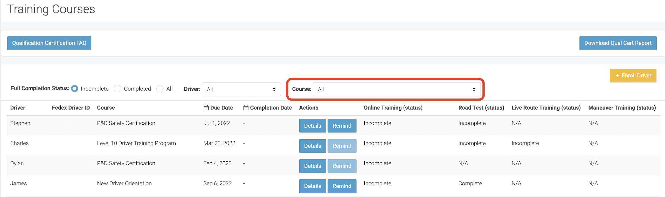The width and height of the screenshot is (665, 197).
Task: Select driver name James
Action: 18,184
